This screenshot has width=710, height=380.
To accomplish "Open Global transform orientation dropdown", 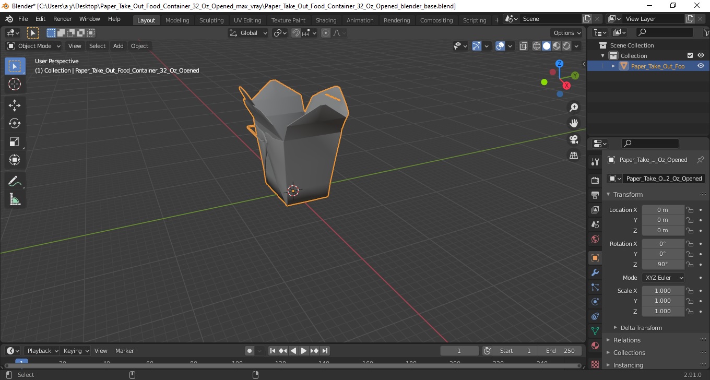I will pyautogui.click(x=249, y=33).
